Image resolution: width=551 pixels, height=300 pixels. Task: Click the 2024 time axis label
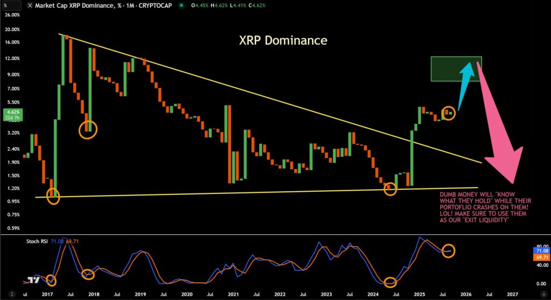pos(373,295)
